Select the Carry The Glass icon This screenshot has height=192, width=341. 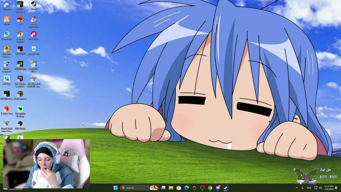click(34, 67)
